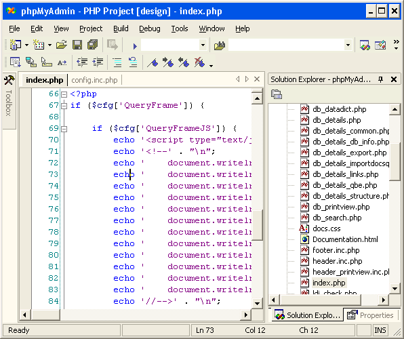Open the Project menu
The height and width of the screenshot is (339, 404).
[x=91, y=28]
